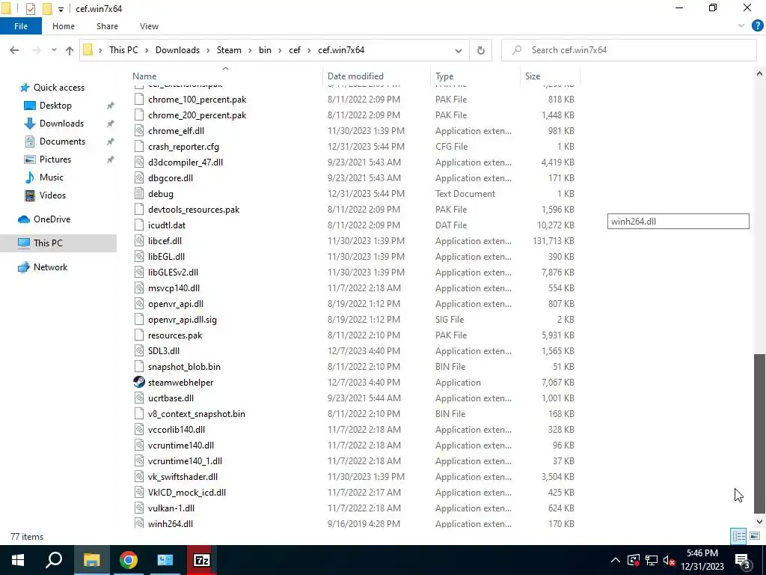Expand the address bar history dropdown
766x575 pixels.
click(x=459, y=50)
